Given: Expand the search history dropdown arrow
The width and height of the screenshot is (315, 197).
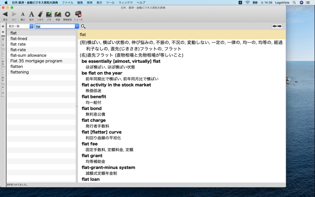Looking at the screenshot, I should tap(77, 26).
